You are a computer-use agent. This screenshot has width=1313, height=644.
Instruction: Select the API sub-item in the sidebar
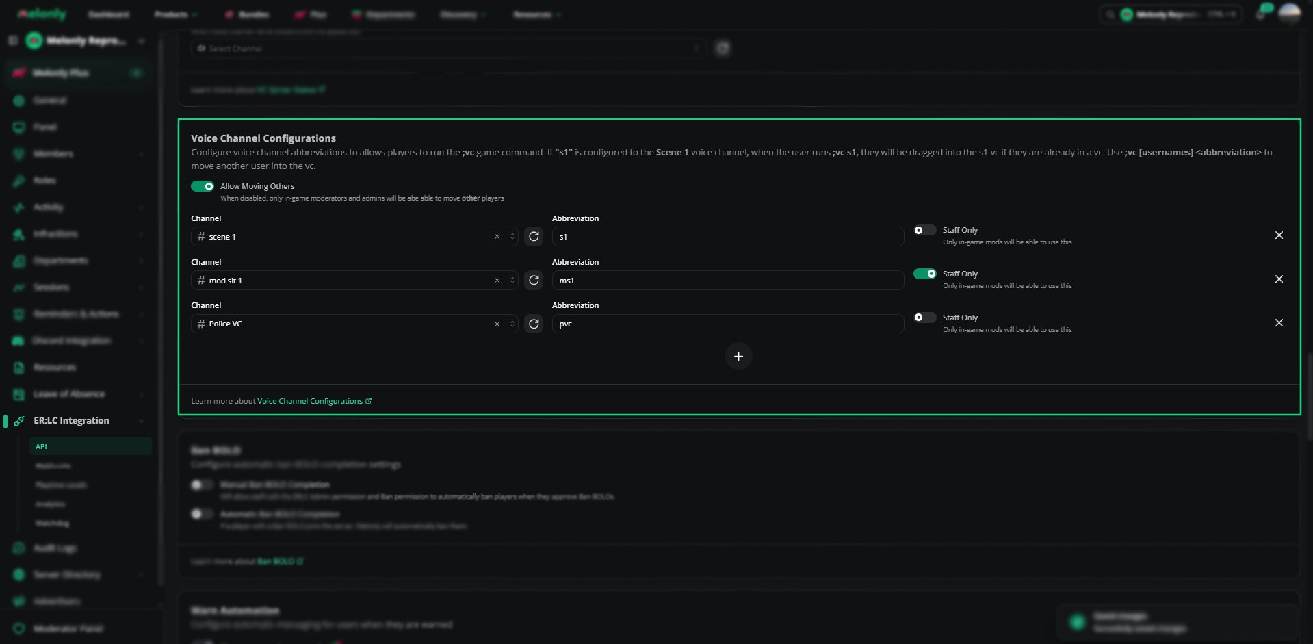pos(90,446)
